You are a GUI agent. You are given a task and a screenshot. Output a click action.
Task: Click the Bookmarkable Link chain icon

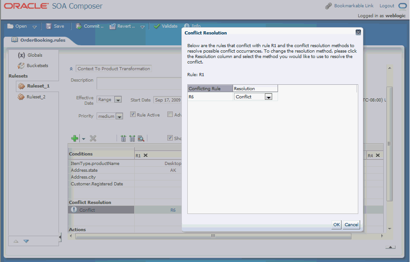[328, 6]
